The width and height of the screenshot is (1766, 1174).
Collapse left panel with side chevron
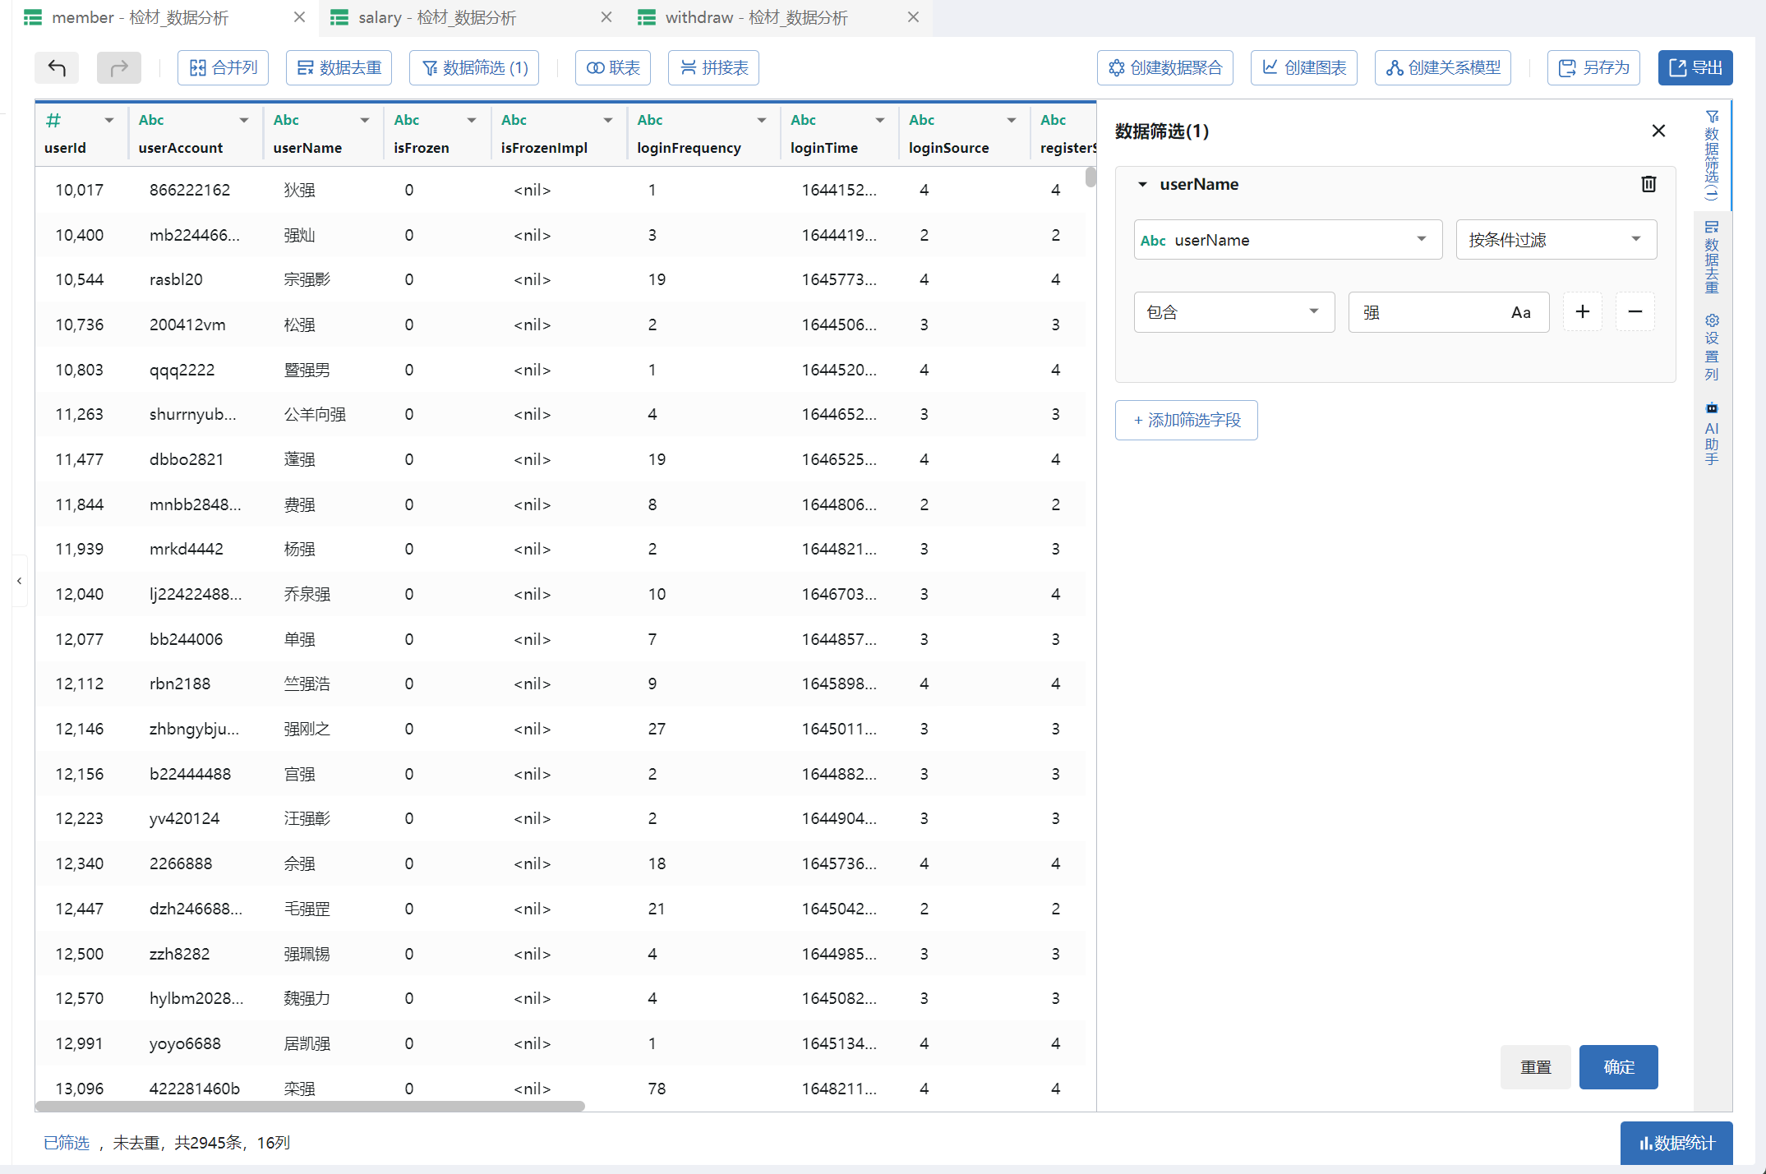[19, 581]
